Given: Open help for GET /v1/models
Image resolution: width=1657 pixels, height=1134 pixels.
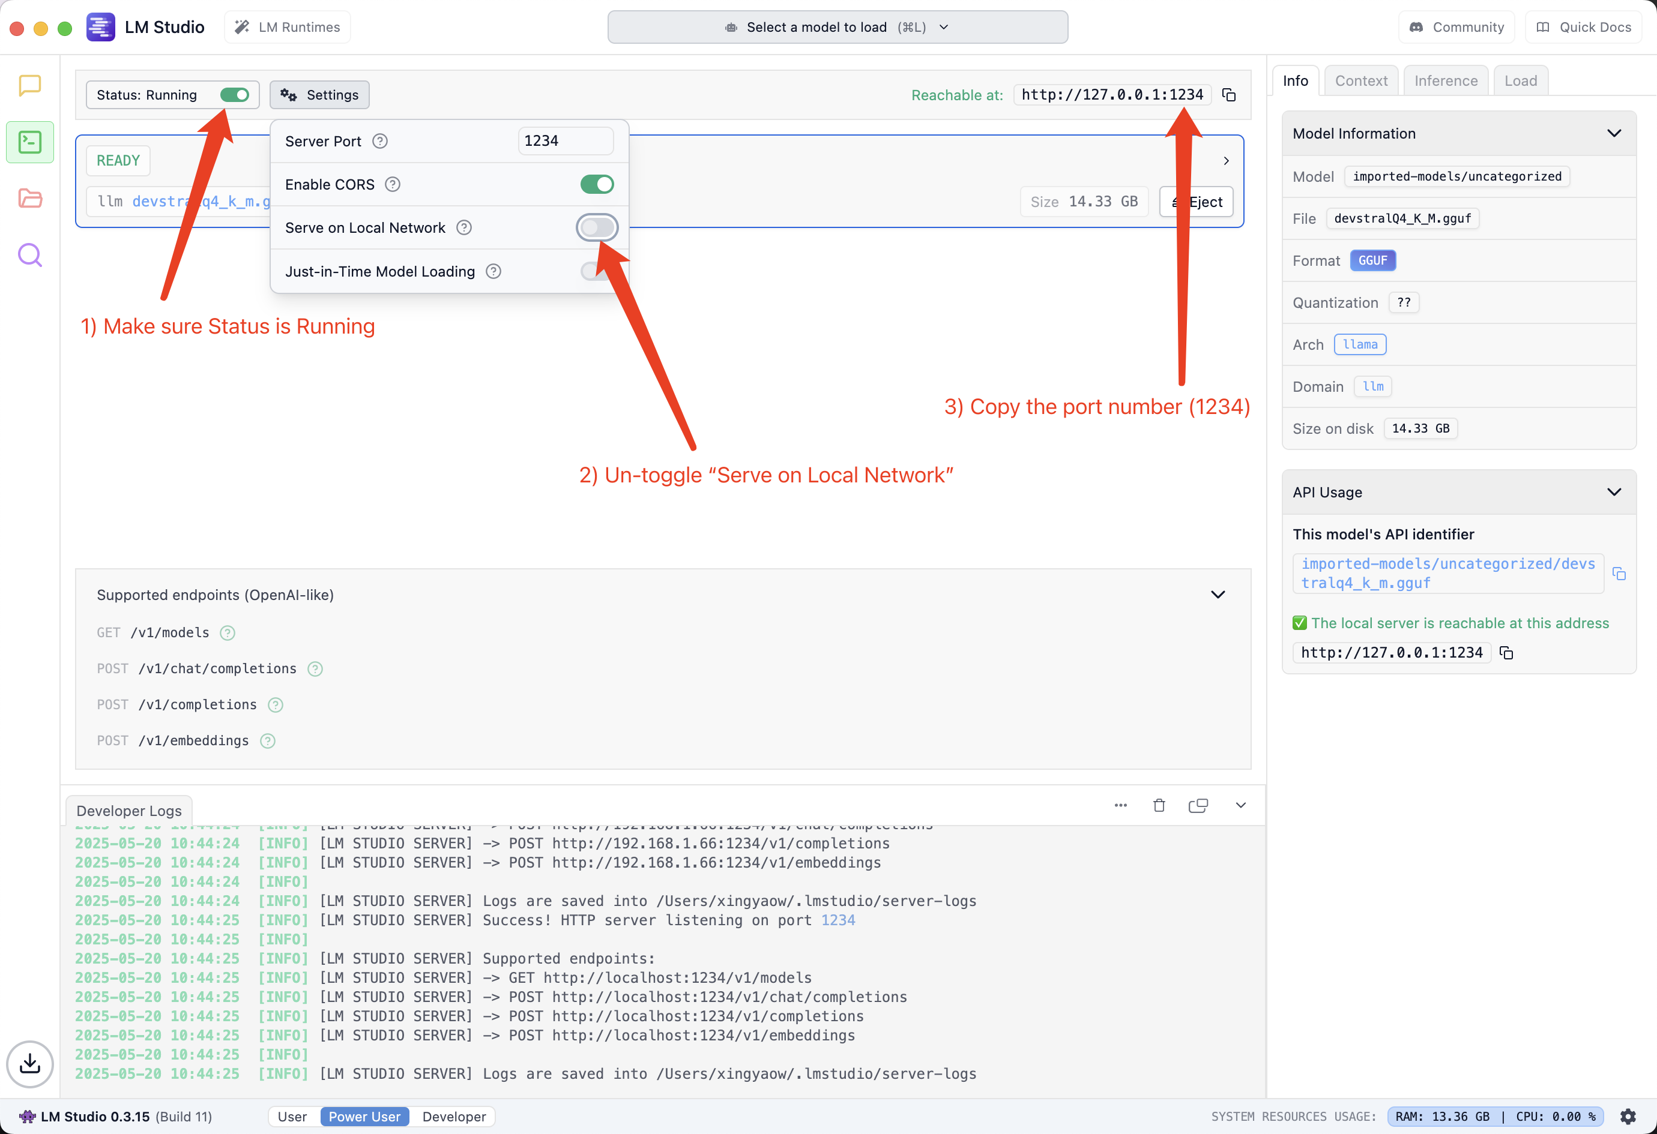Looking at the screenshot, I should pos(228,633).
